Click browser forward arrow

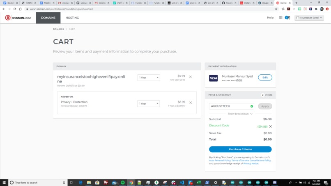point(9,9)
